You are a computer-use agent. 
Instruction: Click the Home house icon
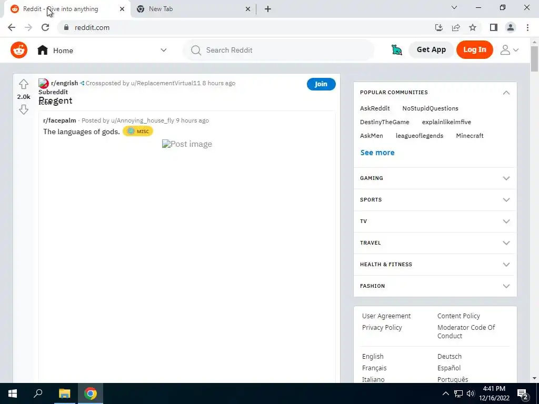[43, 50]
